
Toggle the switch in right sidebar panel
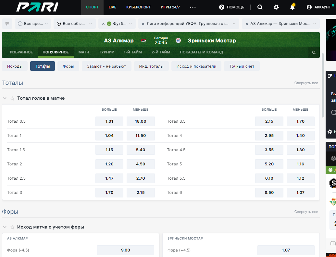(x=333, y=112)
